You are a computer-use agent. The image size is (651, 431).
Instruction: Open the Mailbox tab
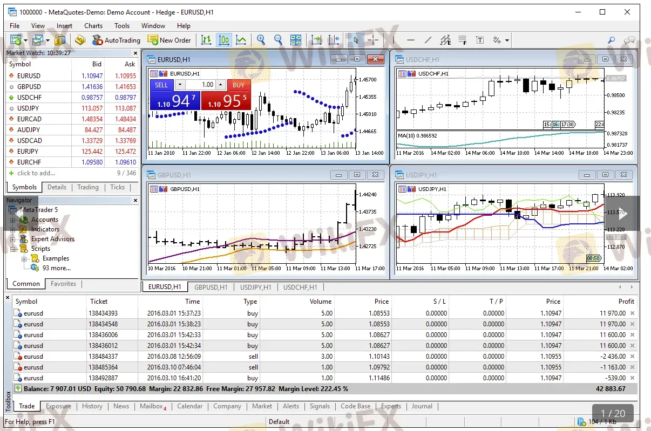pos(153,406)
